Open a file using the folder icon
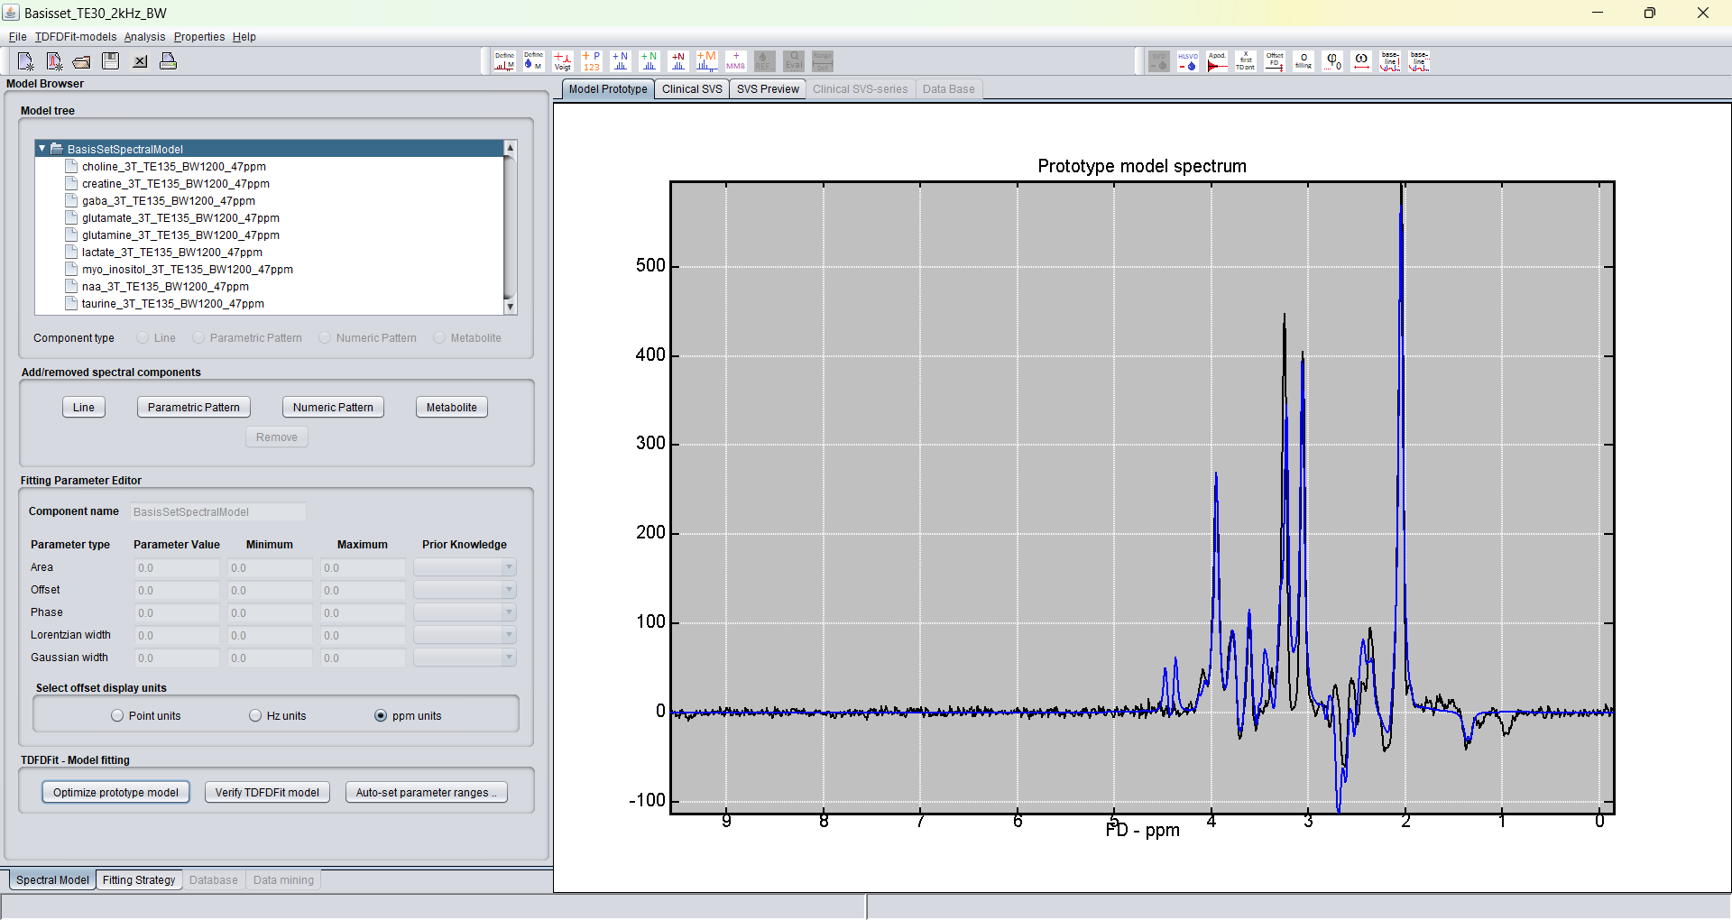This screenshot has width=1732, height=920. coord(82,61)
